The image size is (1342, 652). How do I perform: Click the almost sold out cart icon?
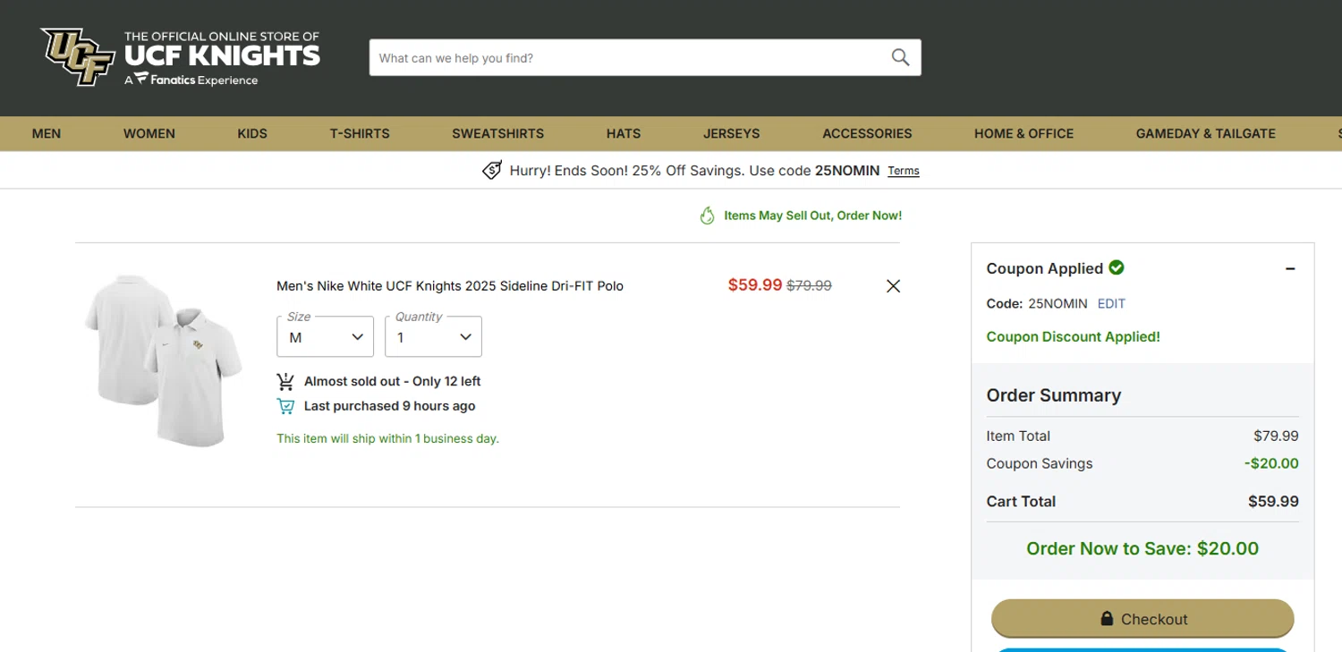pos(285,382)
